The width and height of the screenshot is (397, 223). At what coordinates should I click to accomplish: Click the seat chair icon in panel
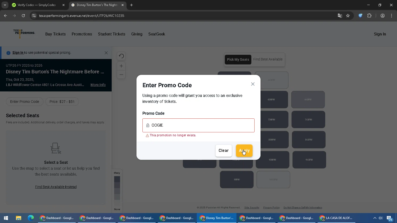[56, 148]
